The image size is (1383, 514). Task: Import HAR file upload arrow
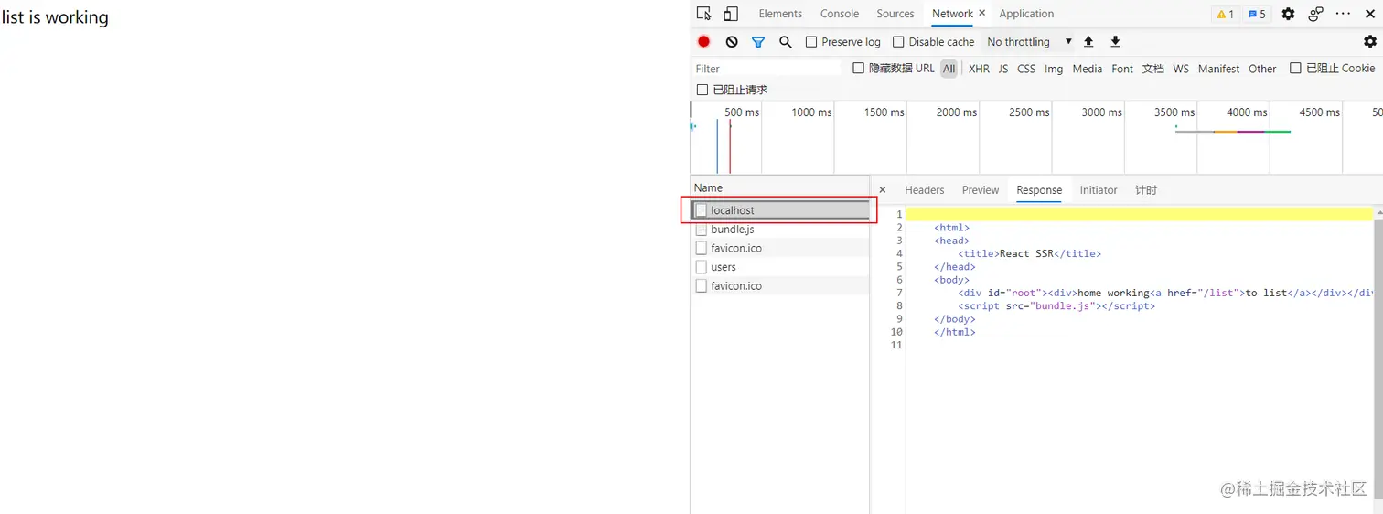click(x=1088, y=42)
